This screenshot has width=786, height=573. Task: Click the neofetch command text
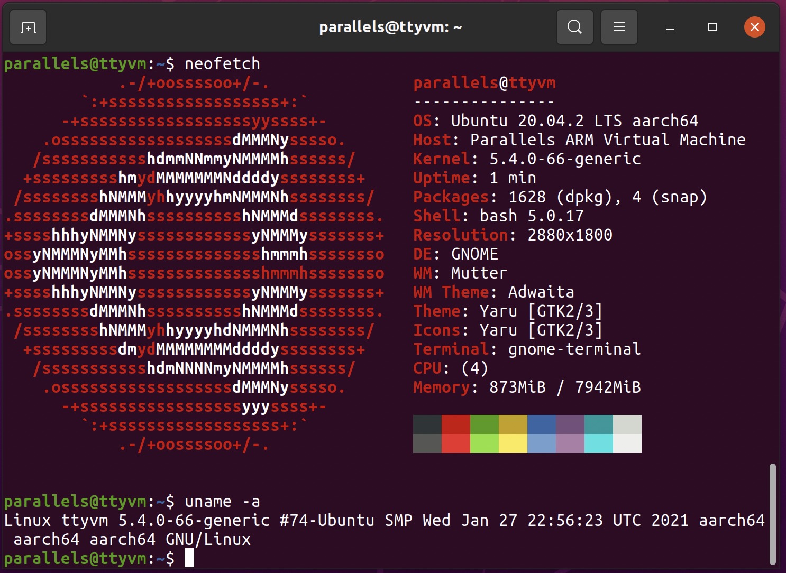222,64
